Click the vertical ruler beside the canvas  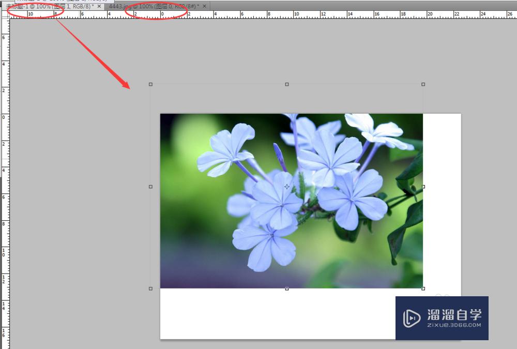click(6, 184)
